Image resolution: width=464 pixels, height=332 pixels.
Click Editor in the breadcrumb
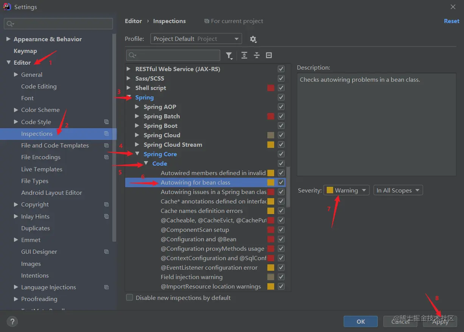(x=133, y=21)
